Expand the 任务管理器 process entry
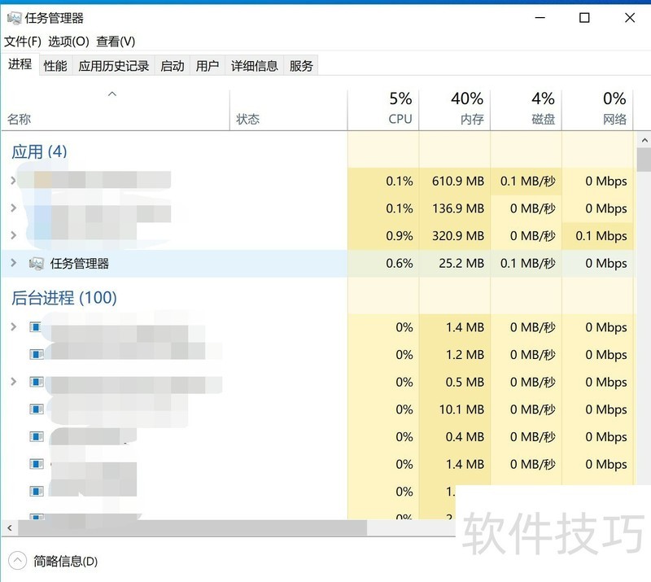This screenshot has height=582, width=651. point(13,263)
